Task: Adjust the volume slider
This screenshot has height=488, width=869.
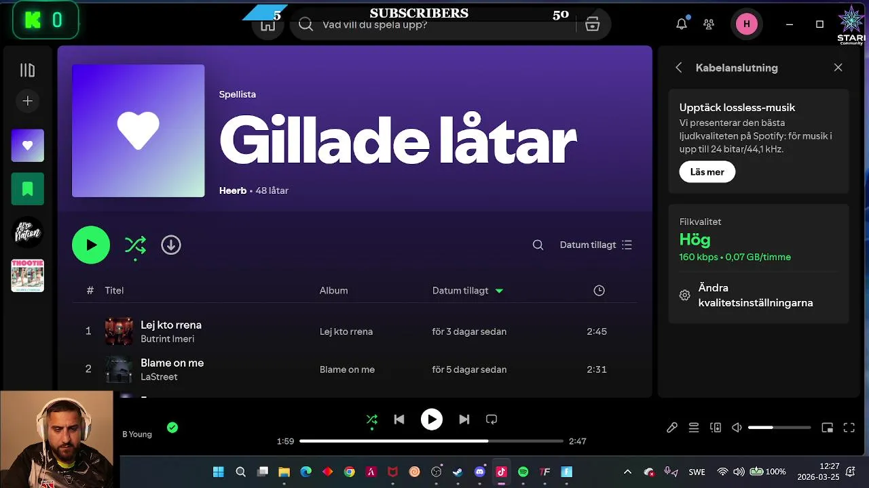Action: [x=779, y=428]
